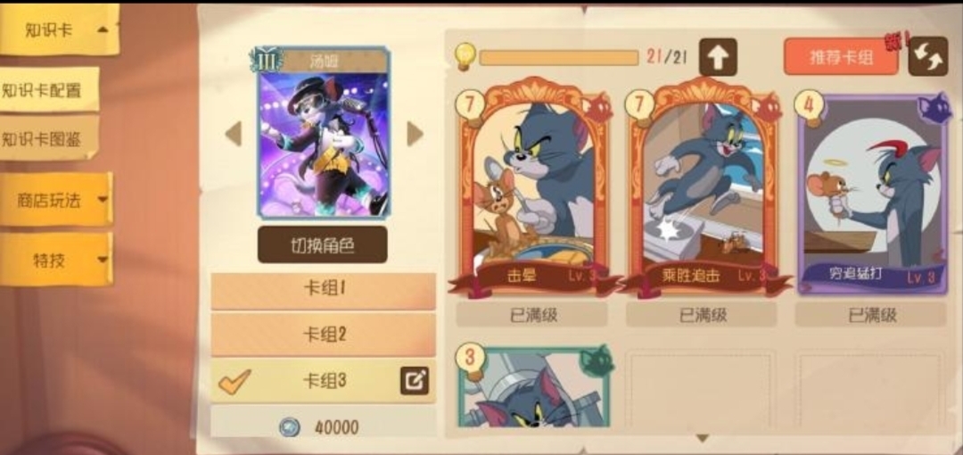Expand the 特技 menu
963x455 pixels.
tap(56, 260)
